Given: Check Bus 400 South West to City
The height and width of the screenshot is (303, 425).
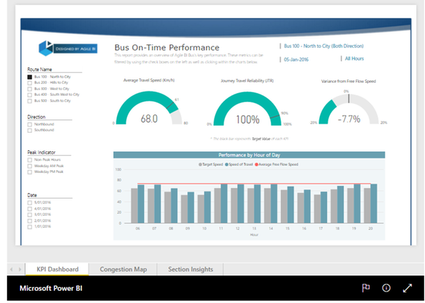Looking at the screenshot, I should (30, 95).
